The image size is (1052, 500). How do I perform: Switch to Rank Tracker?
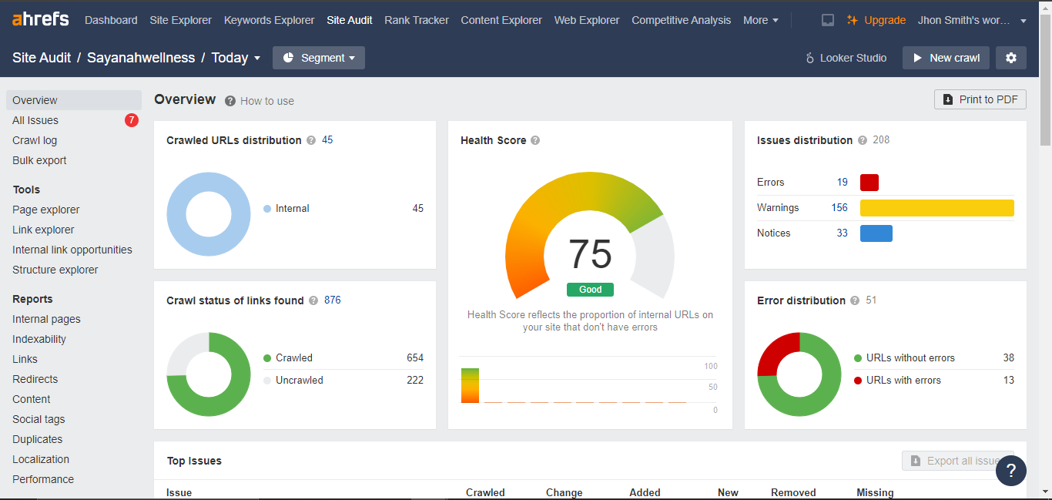coord(417,20)
